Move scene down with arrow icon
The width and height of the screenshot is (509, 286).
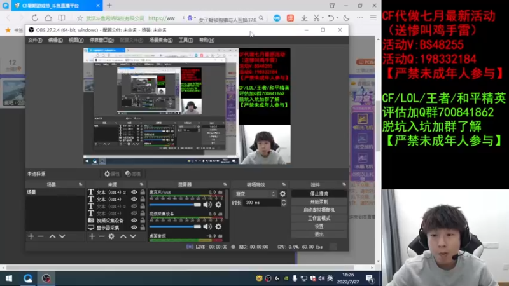coord(62,236)
